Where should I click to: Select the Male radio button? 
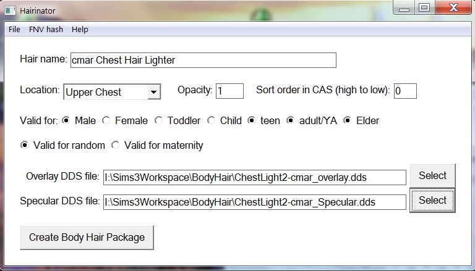point(66,120)
